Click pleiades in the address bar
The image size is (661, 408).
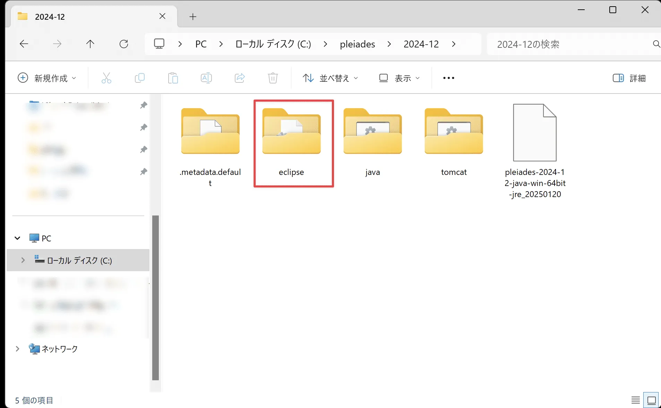[358, 44]
